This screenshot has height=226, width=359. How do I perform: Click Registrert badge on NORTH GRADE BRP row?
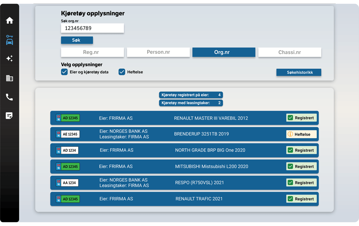(301, 150)
